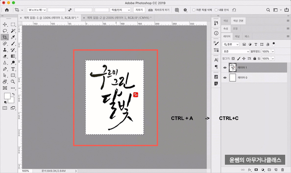Viewport: 291px width, 173px height.
Task: Select the Pen tool
Action: coord(5,69)
